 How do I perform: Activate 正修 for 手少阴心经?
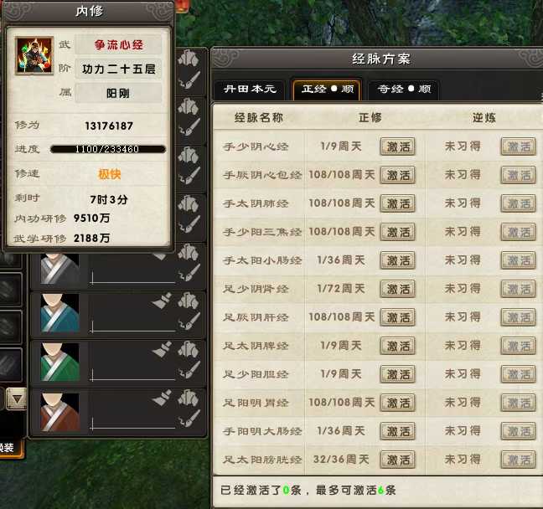[397, 147]
